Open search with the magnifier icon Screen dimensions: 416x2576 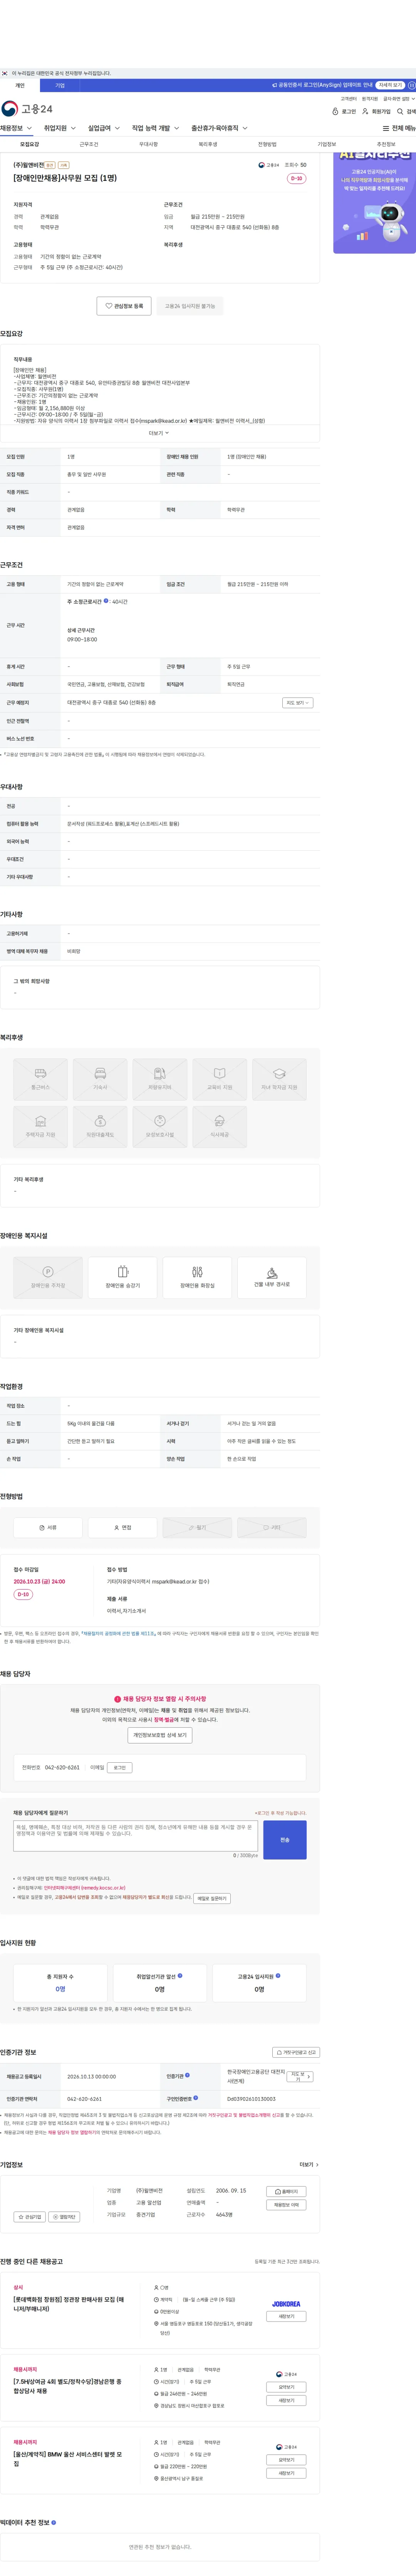point(400,112)
